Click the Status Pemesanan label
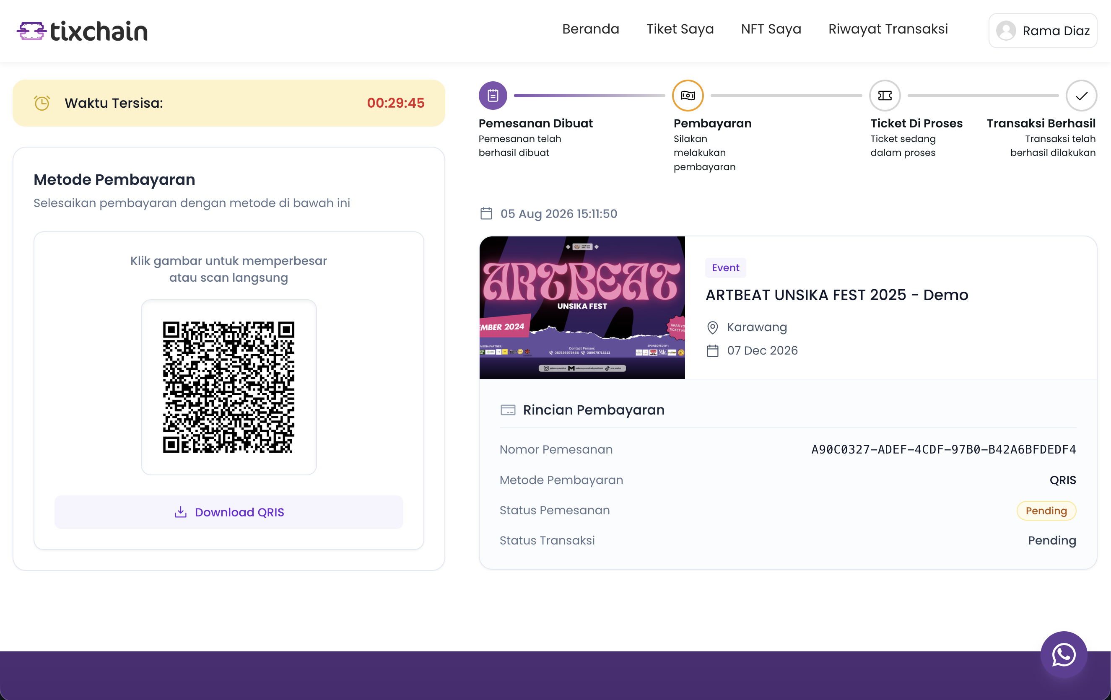Viewport: 1111px width, 700px height. click(555, 511)
